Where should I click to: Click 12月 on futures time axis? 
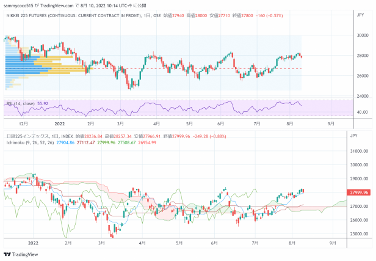coord(23,123)
